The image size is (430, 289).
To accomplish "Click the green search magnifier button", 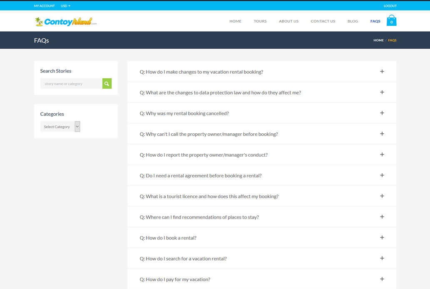I will pos(107,84).
